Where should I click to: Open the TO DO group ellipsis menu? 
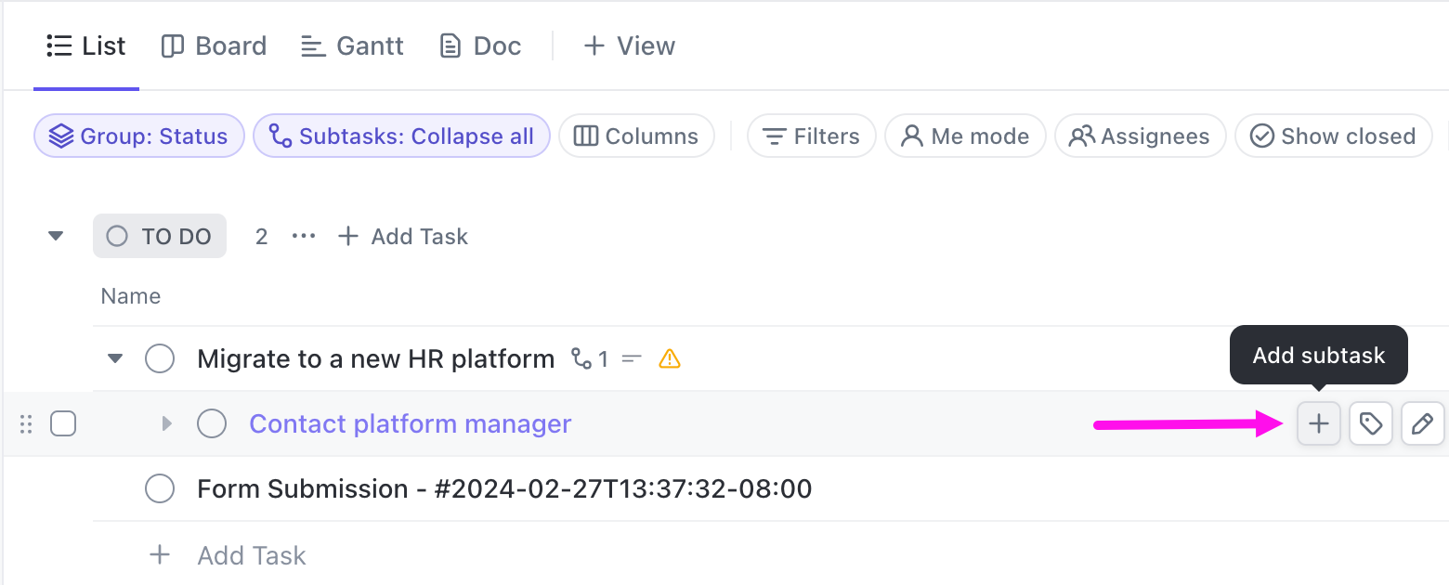tap(304, 237)
